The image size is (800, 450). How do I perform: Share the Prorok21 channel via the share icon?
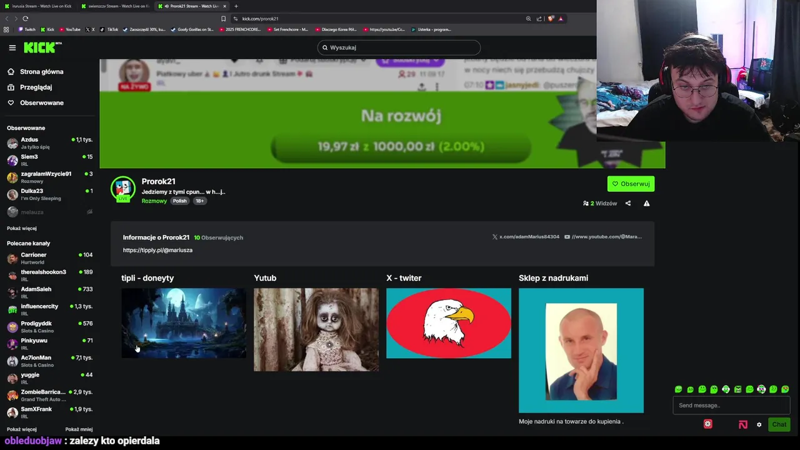[x=628, y=203]
